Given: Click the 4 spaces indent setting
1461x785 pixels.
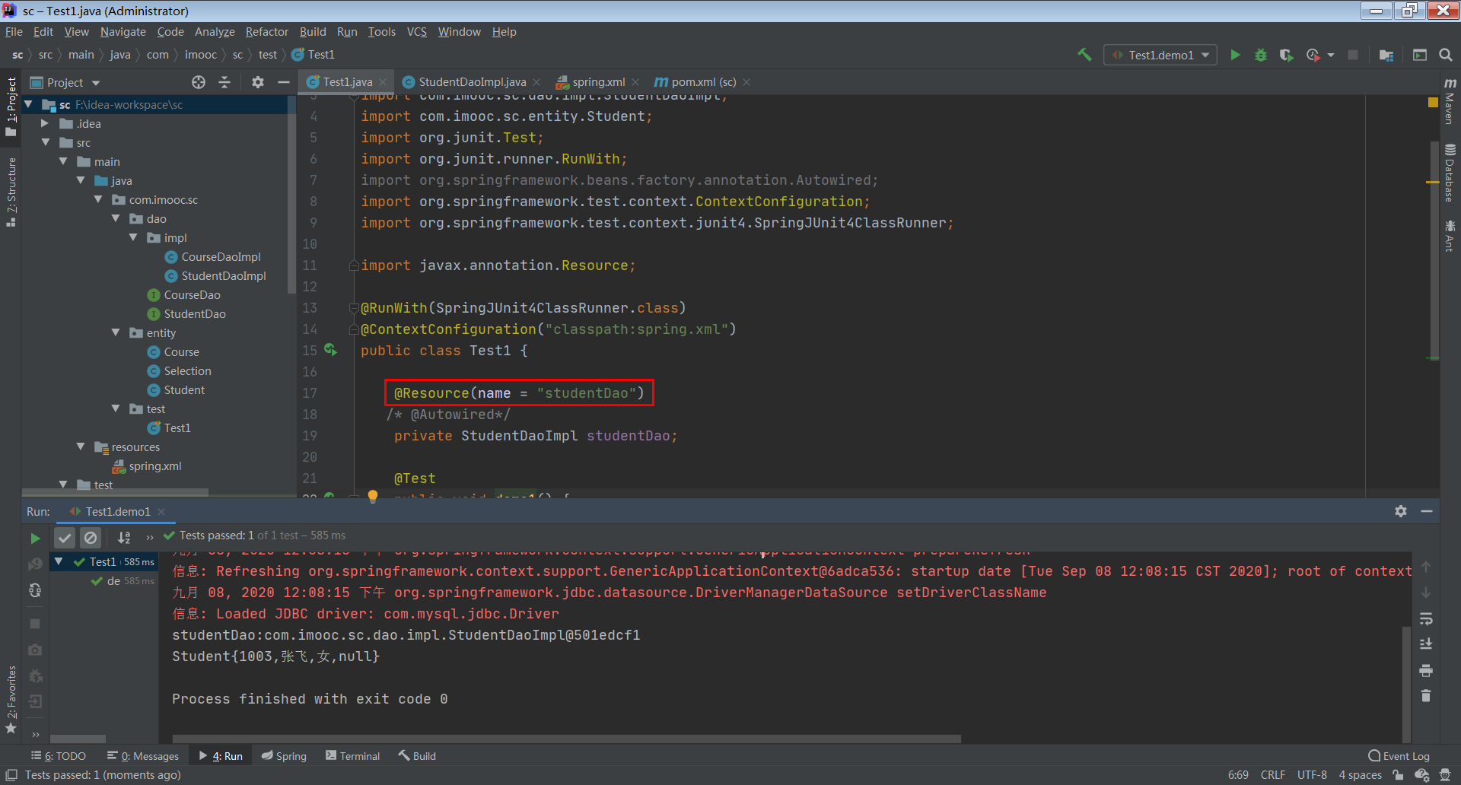Looking at the screenshot, I should tap(1360, 775).
